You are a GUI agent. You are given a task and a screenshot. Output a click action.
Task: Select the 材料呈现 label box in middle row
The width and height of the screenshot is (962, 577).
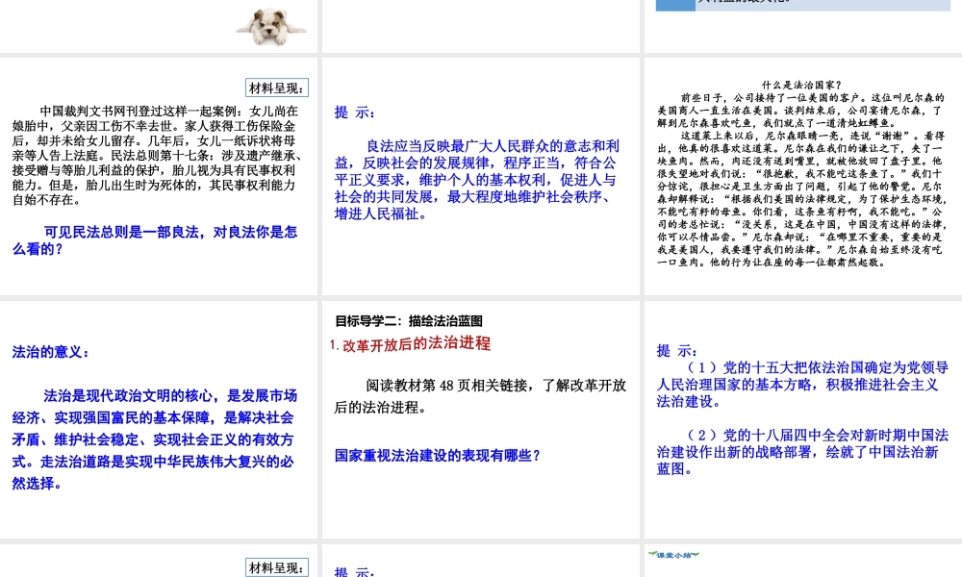click(x=277, y=88)
